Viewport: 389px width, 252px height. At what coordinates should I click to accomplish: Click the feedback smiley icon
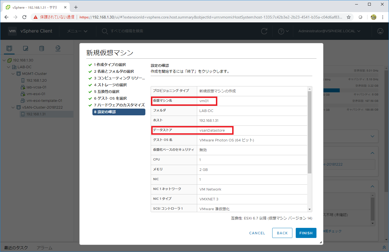380,31
